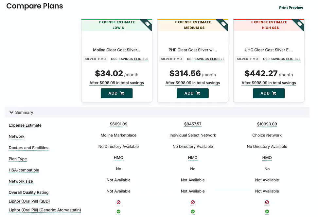The image size is (318, 217).
Task: View the $998.09 total savings under PHP plan
Action: click(193, 83)
